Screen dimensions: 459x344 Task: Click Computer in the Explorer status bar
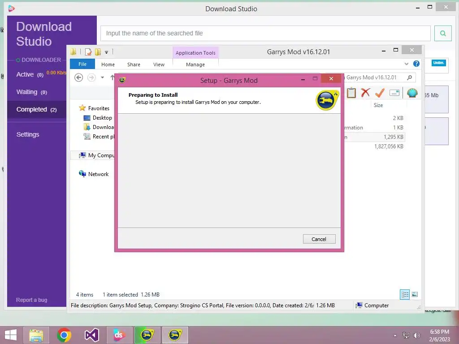(x=372, y=305)
